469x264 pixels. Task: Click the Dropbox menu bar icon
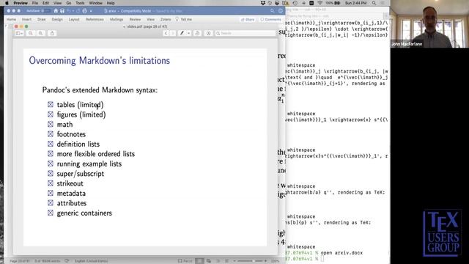click(x=263, y=3)
